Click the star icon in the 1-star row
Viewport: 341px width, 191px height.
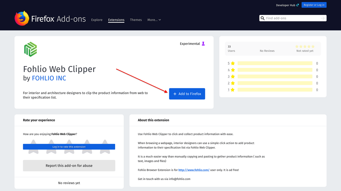click(233, 90)
